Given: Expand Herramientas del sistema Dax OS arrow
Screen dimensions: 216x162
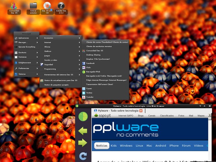Looking at the screenshot, I should 79,75.
